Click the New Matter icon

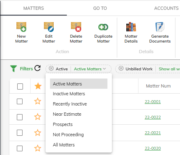(x=21, y=27)
